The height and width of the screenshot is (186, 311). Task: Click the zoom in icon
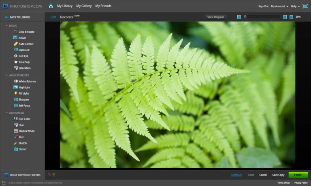[x=285, y=17]
